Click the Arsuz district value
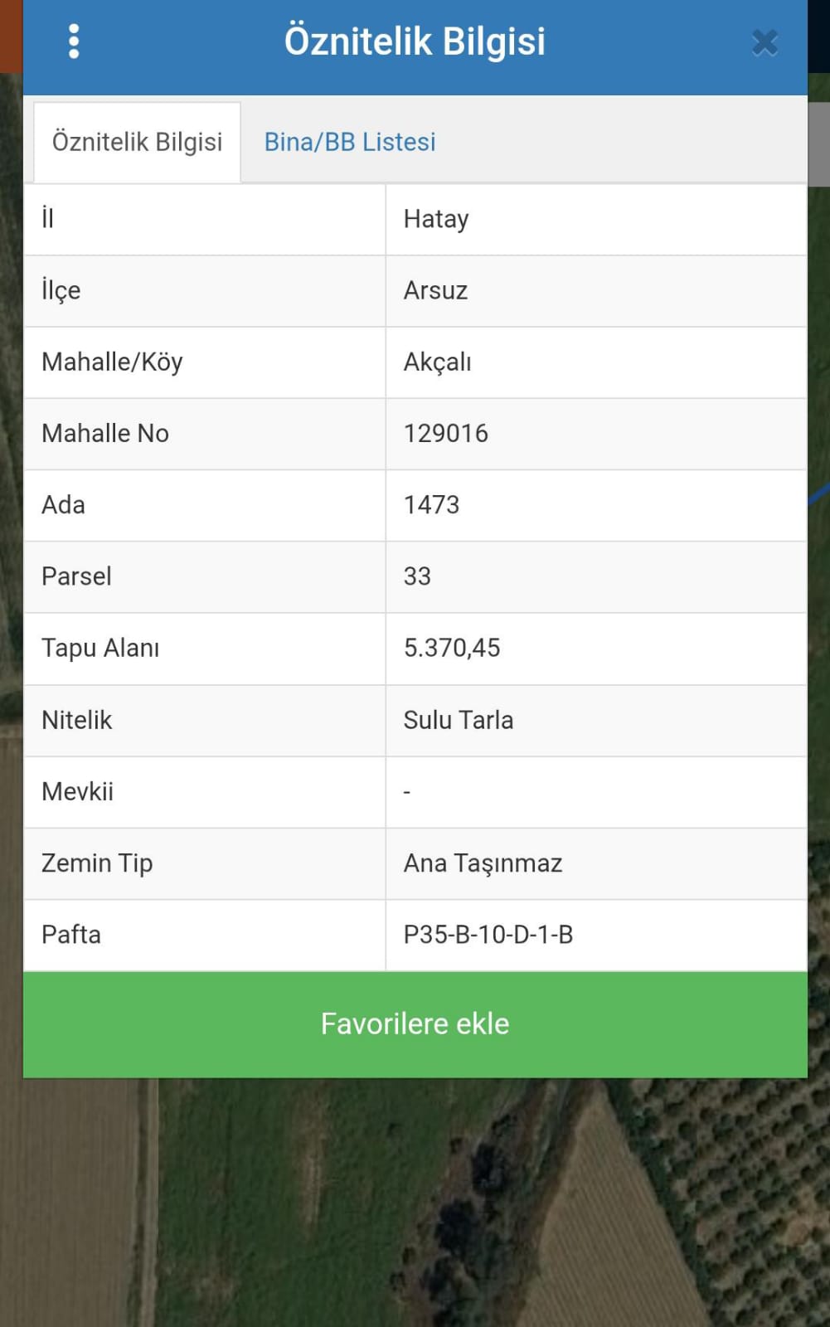This screenshot has width=830, height=1327. 435,290
